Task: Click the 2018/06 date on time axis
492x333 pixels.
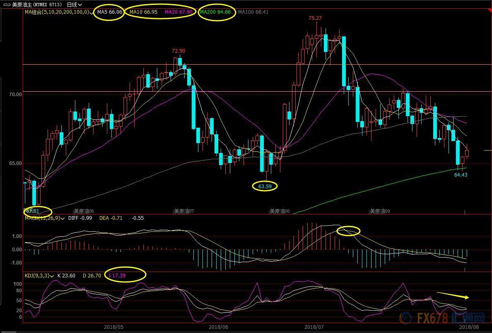Action: pyautogui.click(x=218, y=327)
